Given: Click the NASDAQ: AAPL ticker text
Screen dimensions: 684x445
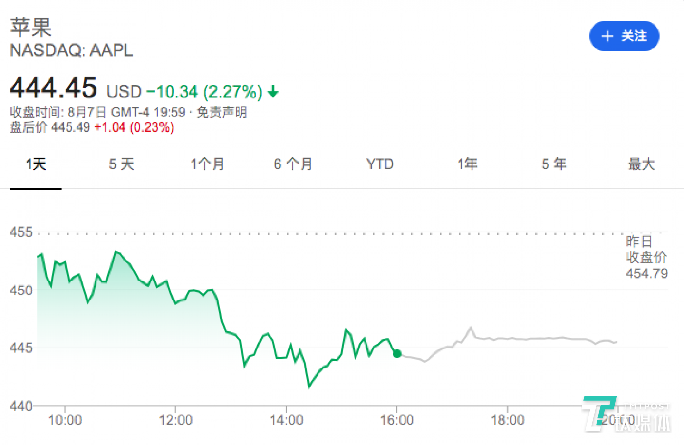Looking at the screenshot, I should coord(71,50).
